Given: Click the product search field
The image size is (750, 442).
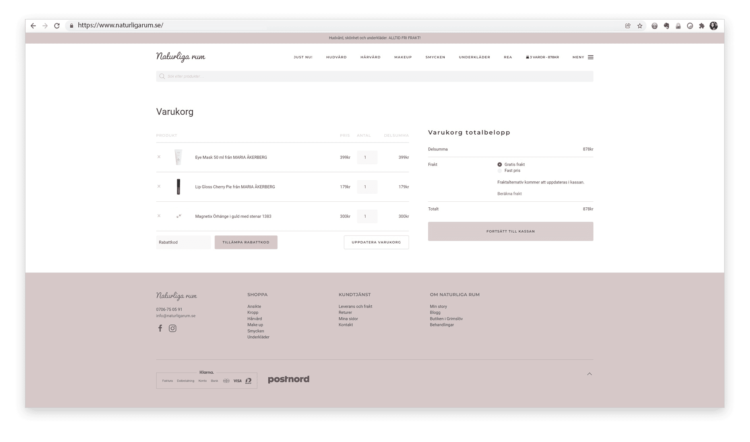Looking at the screenshot, I should (x=375, y=76).
